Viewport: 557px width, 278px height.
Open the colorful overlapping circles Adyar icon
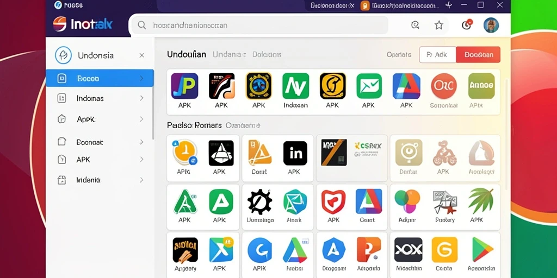pos(407,201)
